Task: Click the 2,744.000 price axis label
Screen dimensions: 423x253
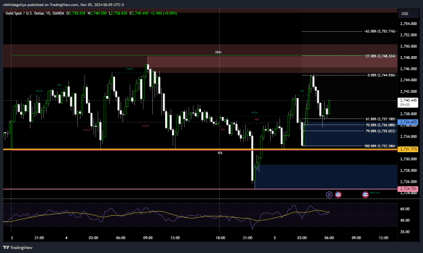Action: point(408,80)
